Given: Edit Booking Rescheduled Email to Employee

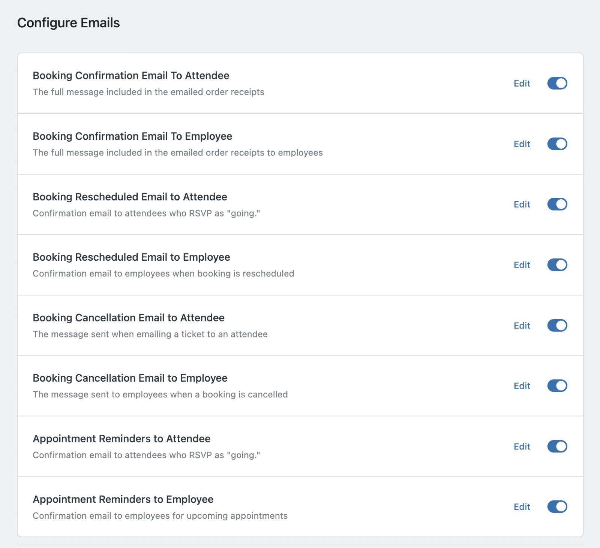Looking at the screenshot, I should click(x=522, y=265).
